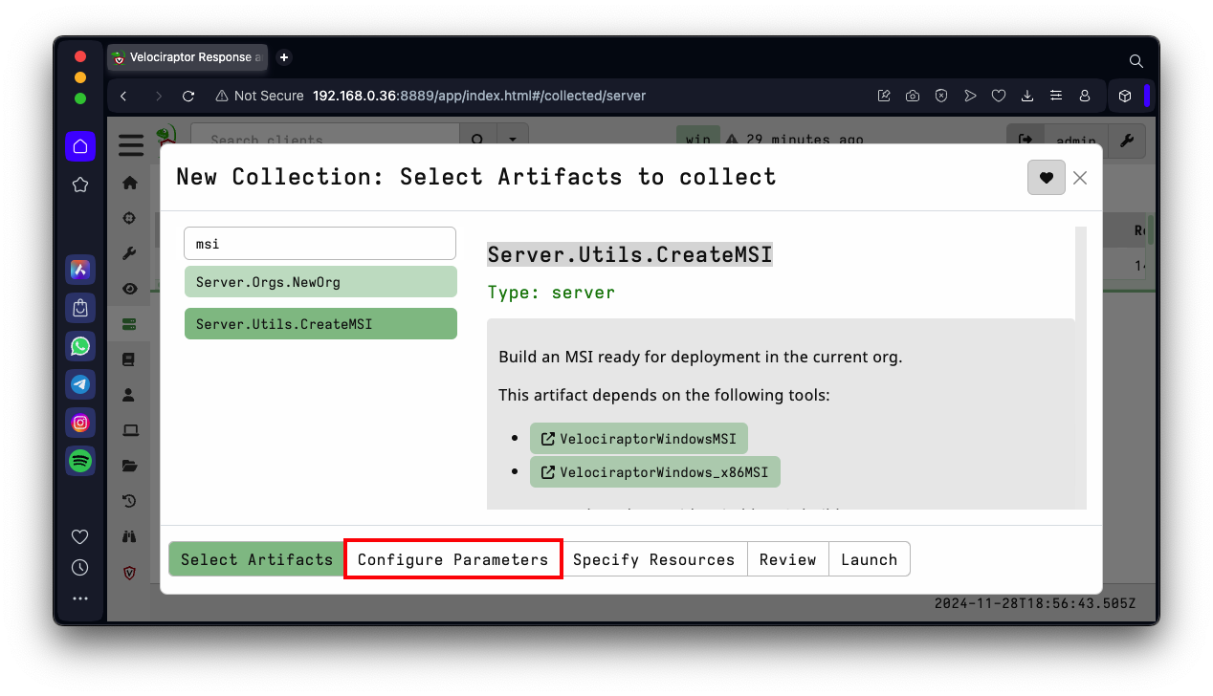Open the VelociraptorWindowsMSI tool link

click(639, 439)
